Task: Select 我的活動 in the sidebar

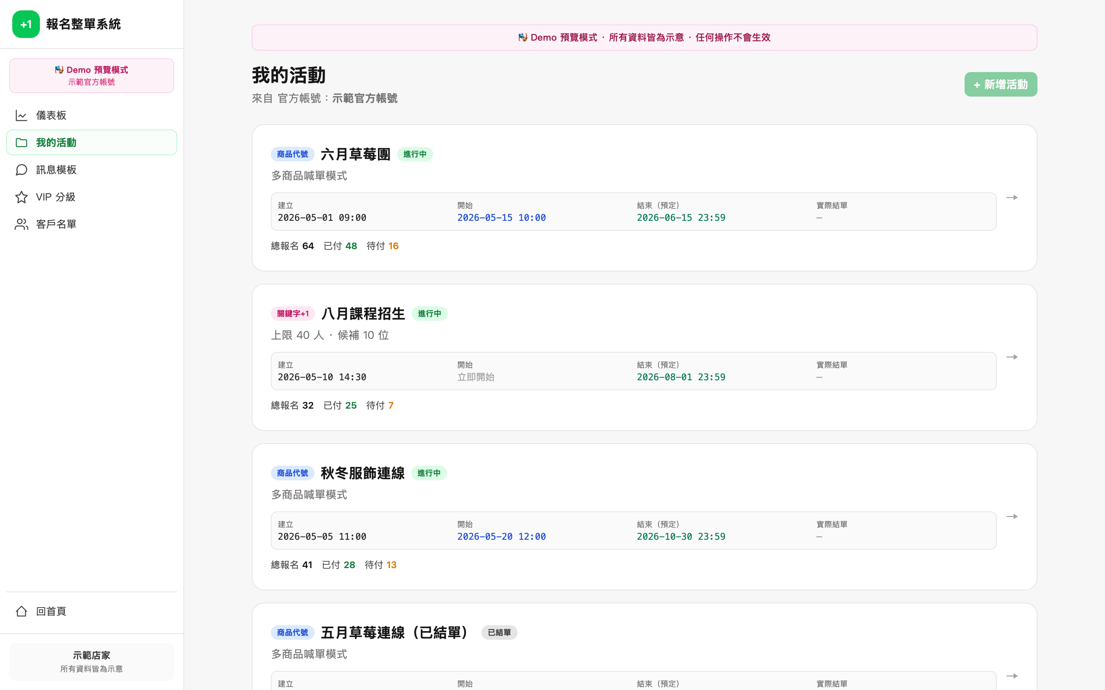Action: pyautogui.click(x=92, y=142)
